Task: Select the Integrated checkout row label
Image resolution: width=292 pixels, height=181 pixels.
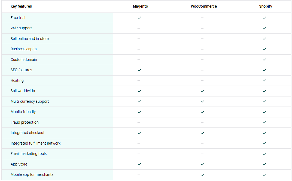Action: (x=28, y=133)
